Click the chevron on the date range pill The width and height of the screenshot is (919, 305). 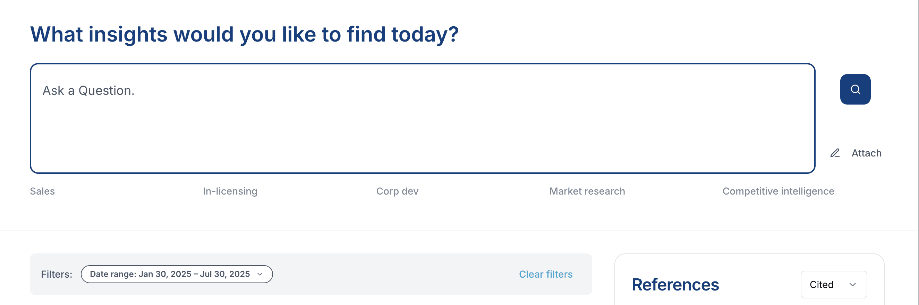click(260, 275)
